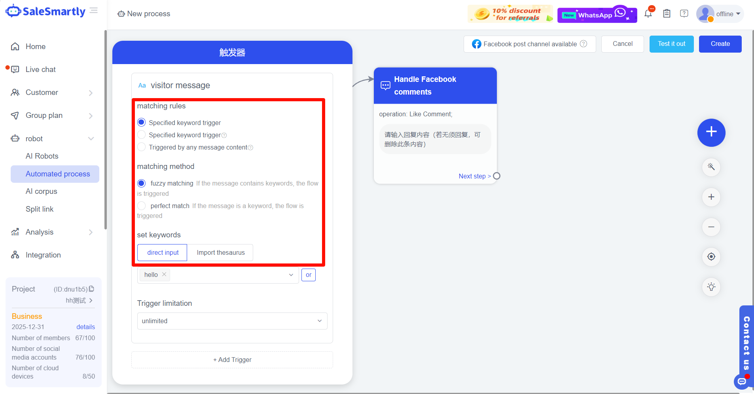The height and width of the screenshot is (394, 754).
Task: Zoom in the canvas with plus icon
Action: click(x=711, y=197)
